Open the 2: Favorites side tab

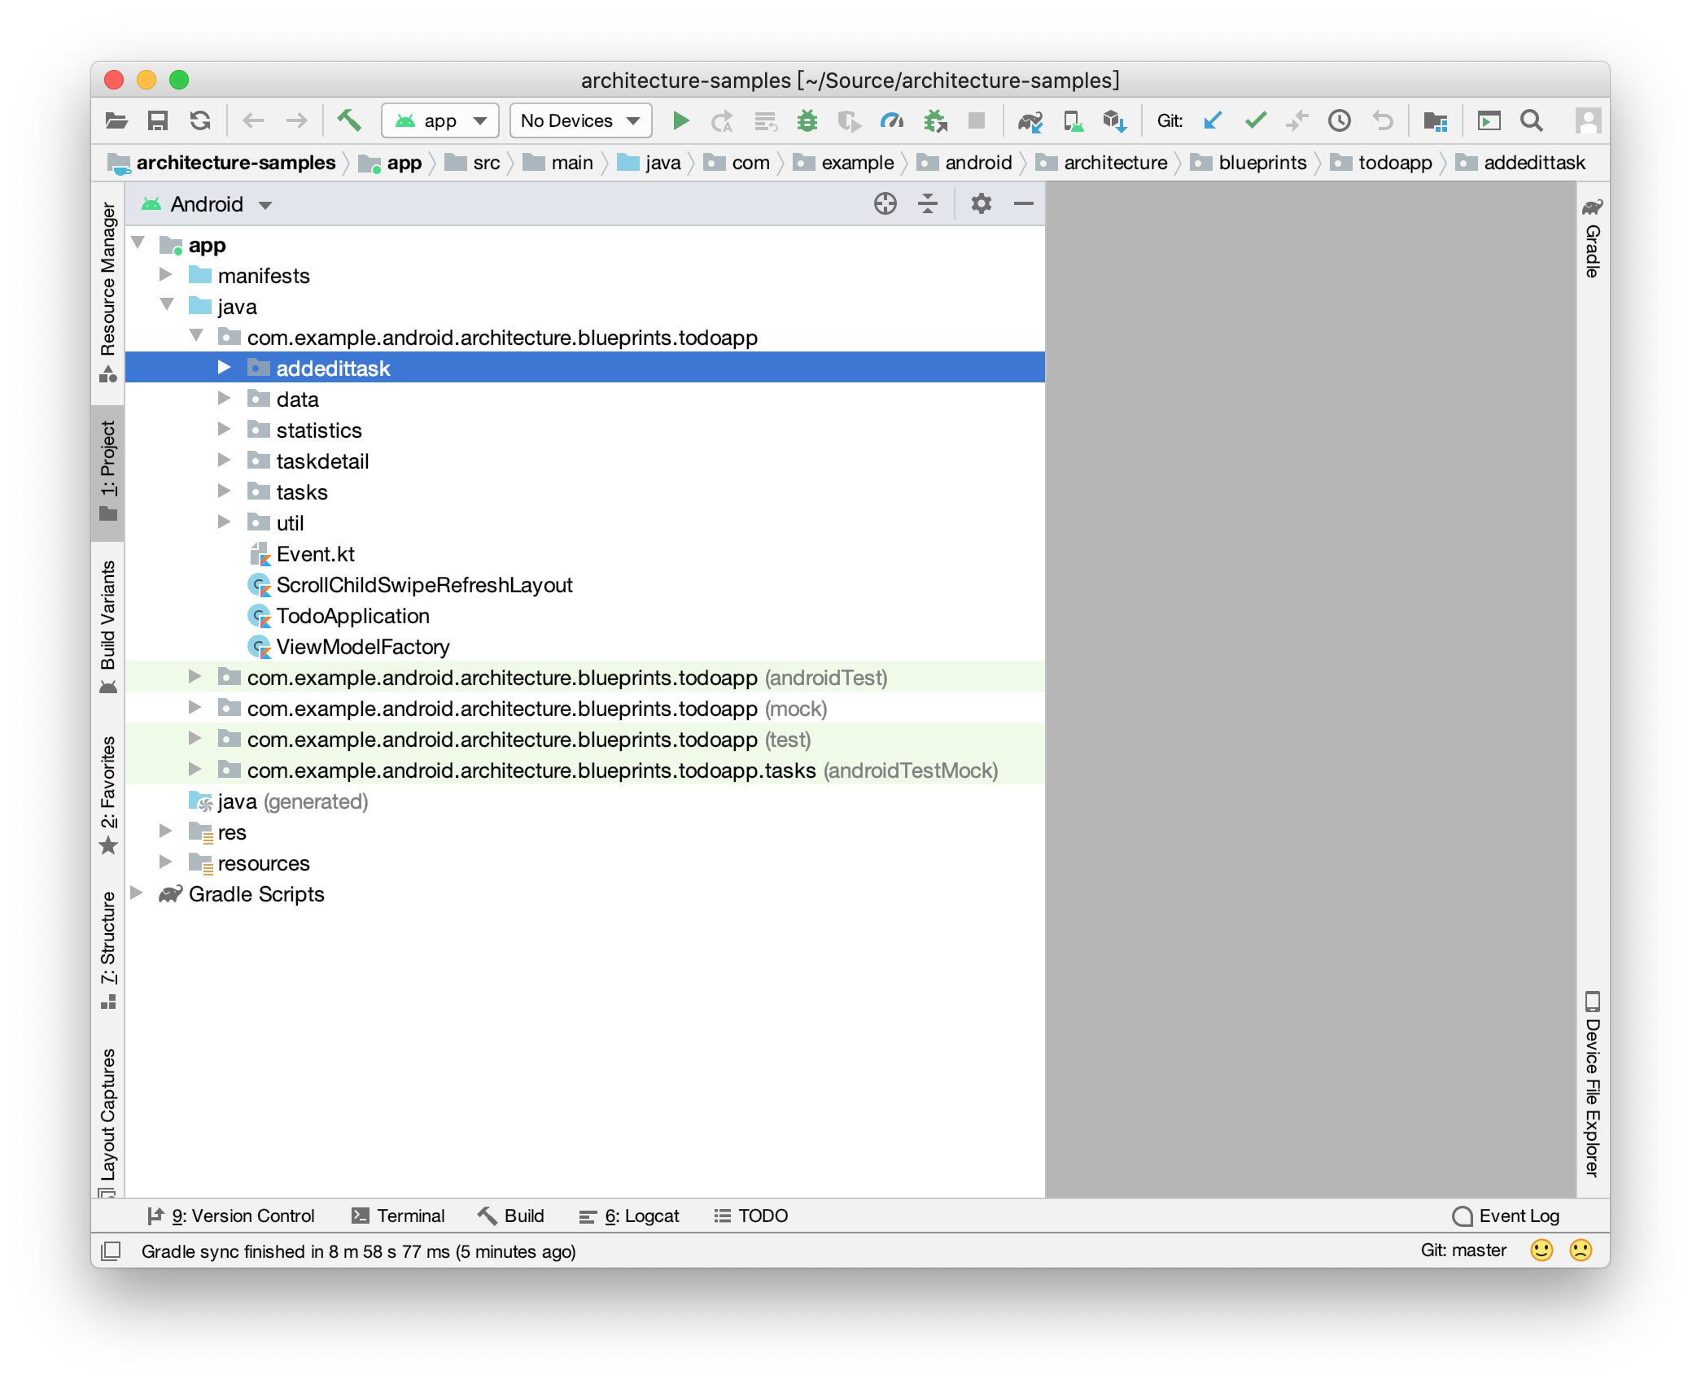point(108,795)
